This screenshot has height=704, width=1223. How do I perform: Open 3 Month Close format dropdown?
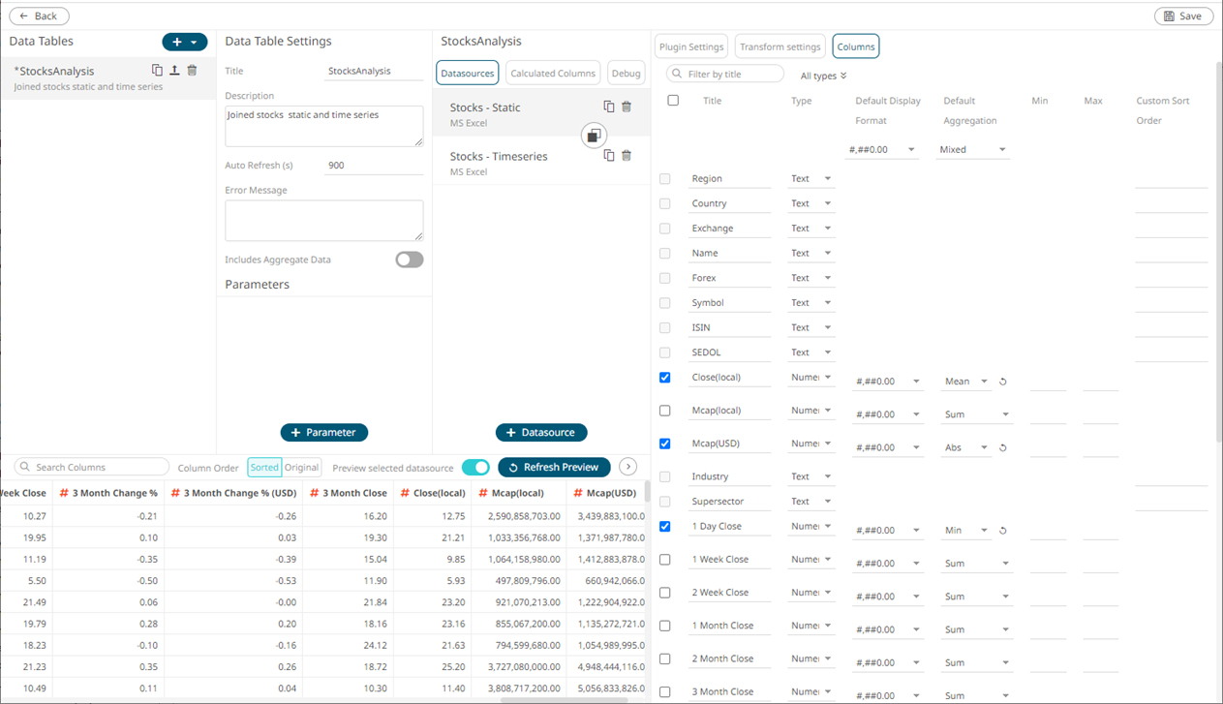tap(887, 695)
